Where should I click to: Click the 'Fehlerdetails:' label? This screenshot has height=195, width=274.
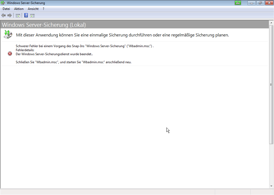pyautogui.click(x=25, y=50)
